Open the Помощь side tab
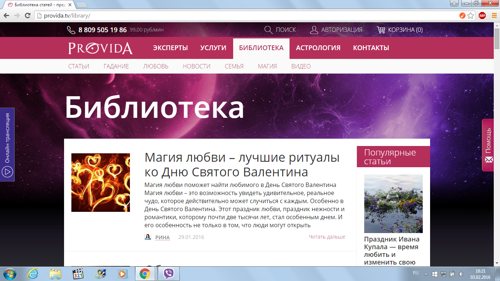The height and width of the screenshot is (281, 500). [488, 145]
